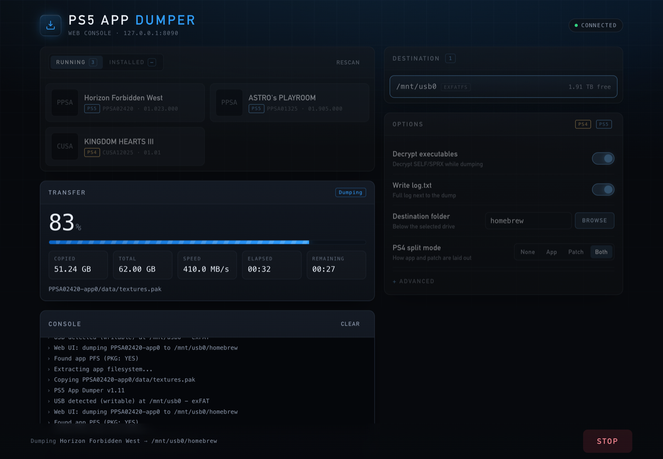Toggle Decrypt executables switch

pos(603,159)
